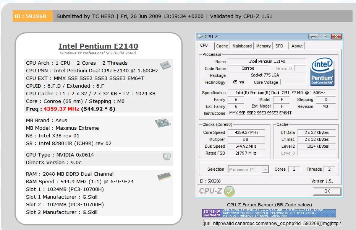
Task: Click the Version 1.51 label in CPU-Z
Action: (322, 181)
